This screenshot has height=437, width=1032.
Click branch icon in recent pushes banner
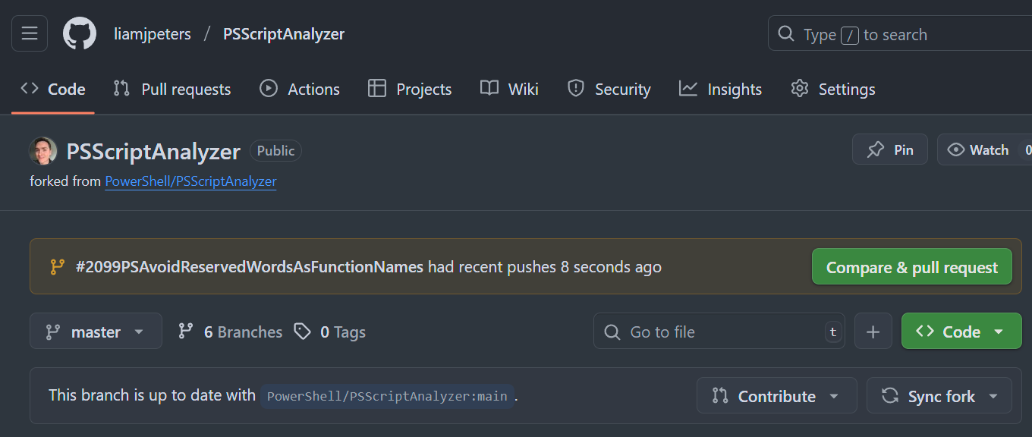coord(57,267)
